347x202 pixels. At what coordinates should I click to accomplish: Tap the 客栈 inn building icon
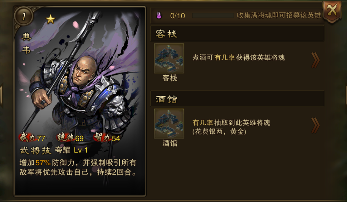coord(169,58)
